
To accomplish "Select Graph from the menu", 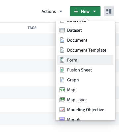I will (85, 80).
